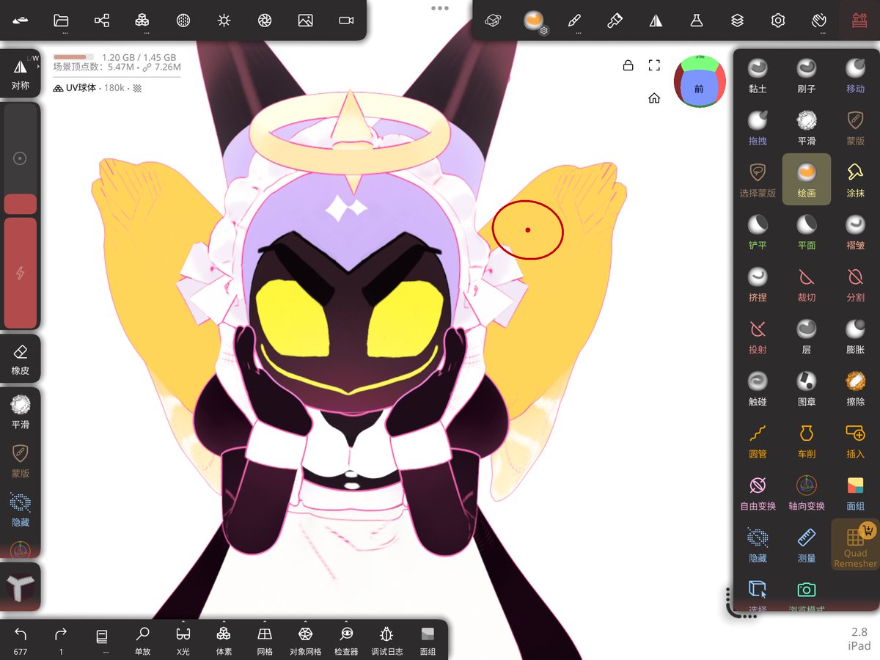Select the 绘画 paint tool
Image resolution: width=880 pixels, height=660 pixels.
click(x=806, y=180)
